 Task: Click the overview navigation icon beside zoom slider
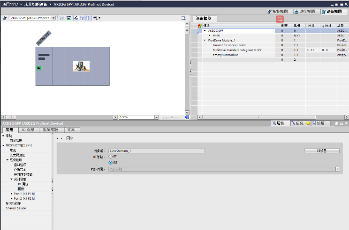pyautogui.click(x=187, y=117)
